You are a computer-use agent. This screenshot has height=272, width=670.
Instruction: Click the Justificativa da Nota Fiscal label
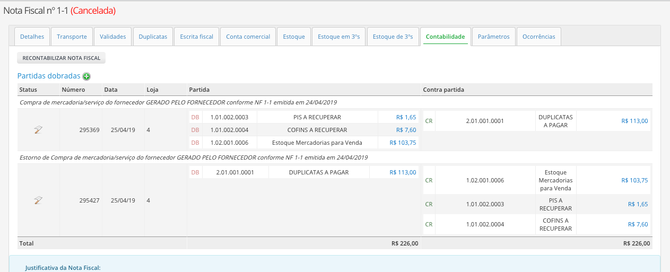[x=63, y=268]
